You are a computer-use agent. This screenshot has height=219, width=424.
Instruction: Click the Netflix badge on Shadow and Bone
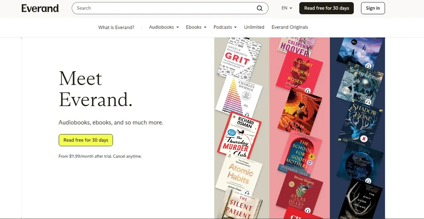[x=363, y=139]
